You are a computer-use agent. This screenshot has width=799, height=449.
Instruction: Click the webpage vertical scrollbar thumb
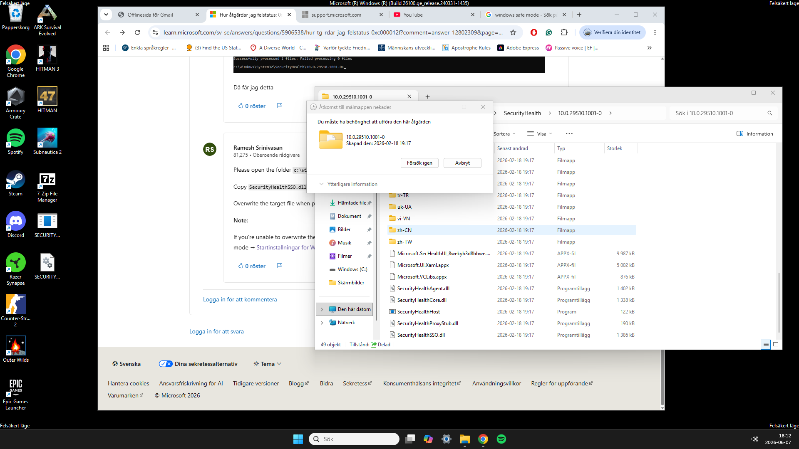pos(662,377)
